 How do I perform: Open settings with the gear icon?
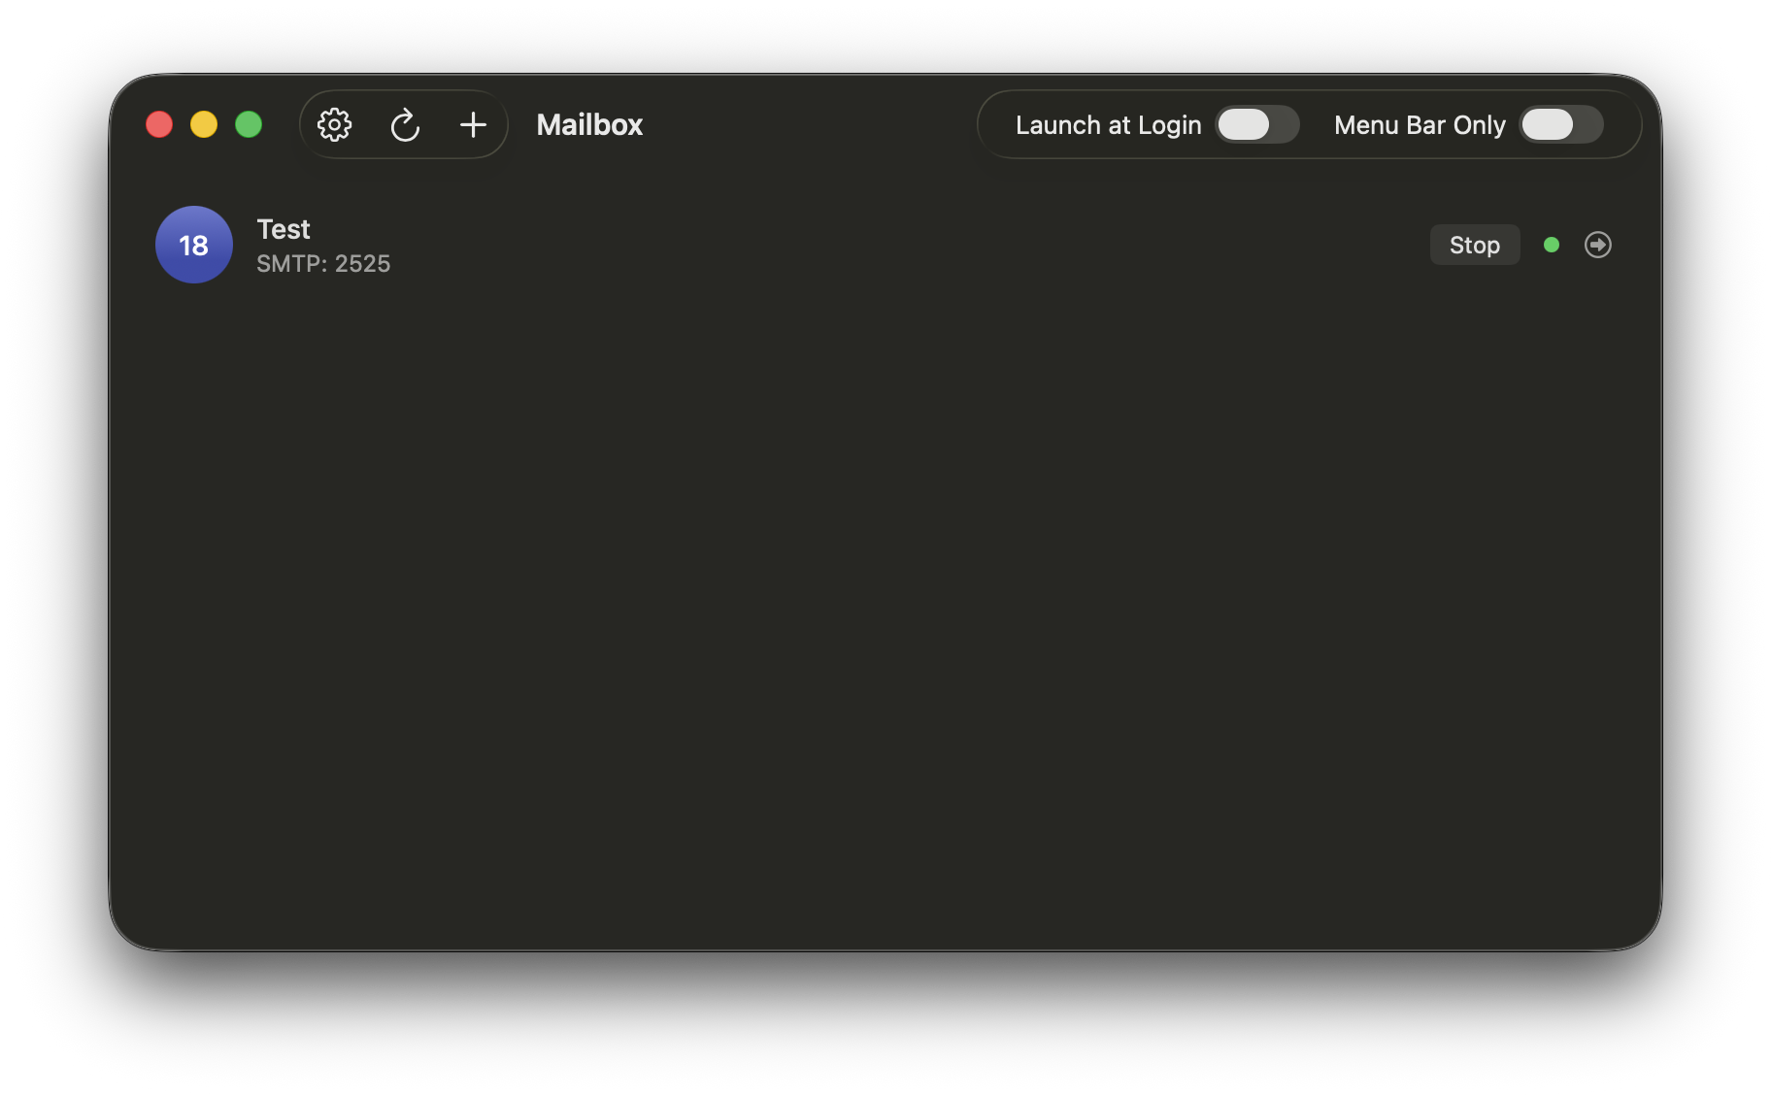point(335,125)
